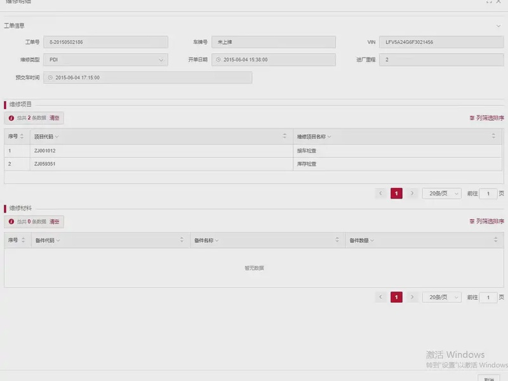
Task: Collapse the 工单信息 section chevron
Action: tap(498, 26)
